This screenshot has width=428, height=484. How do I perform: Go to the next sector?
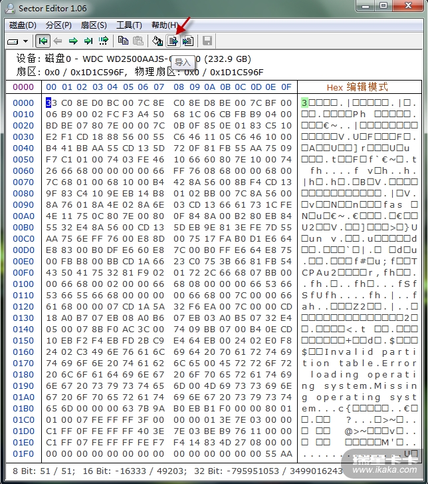(73, 41)
